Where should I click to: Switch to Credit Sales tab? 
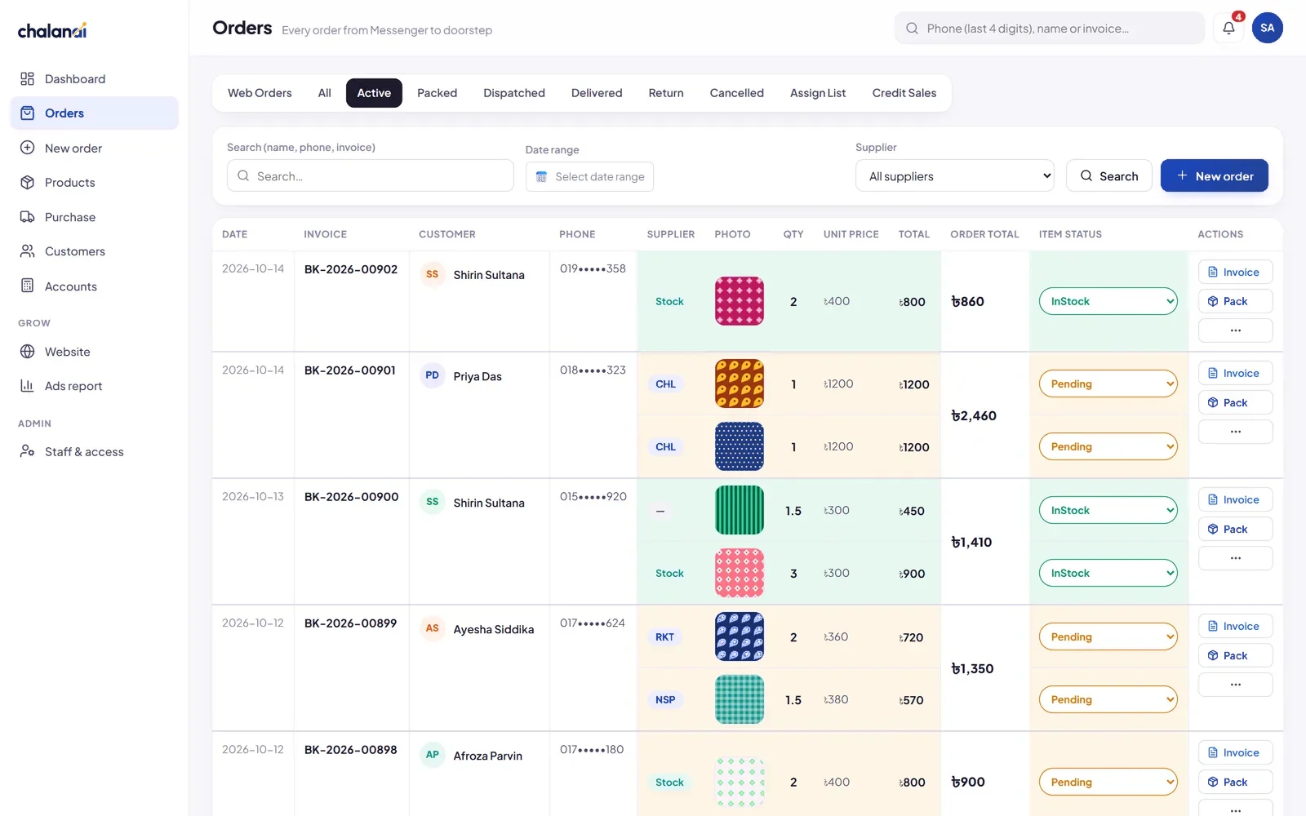tap(904, 93)
